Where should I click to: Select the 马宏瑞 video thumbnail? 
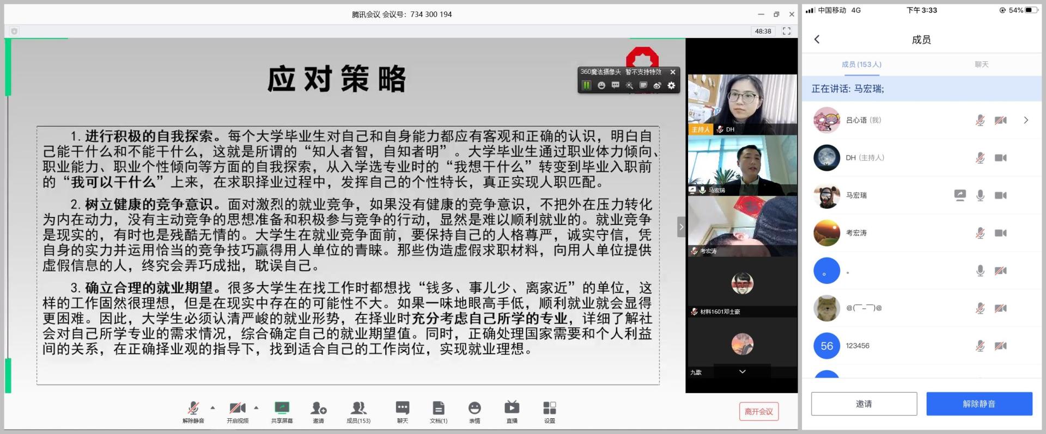click(x=742, y=165)
